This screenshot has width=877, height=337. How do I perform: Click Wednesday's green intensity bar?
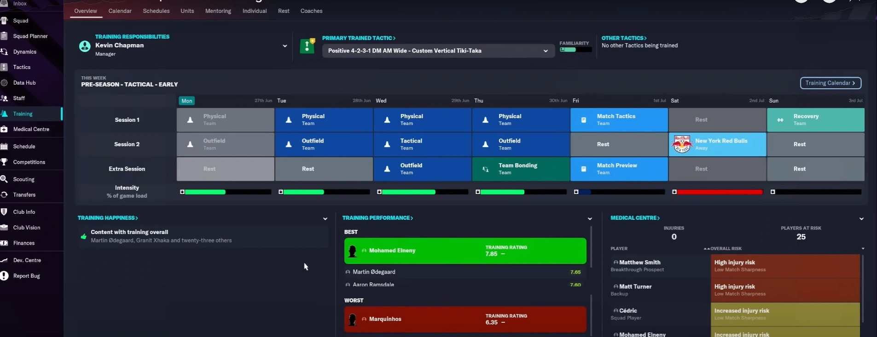point(408,192)
